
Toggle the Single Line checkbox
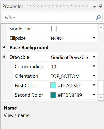click(x=54, y=28)
